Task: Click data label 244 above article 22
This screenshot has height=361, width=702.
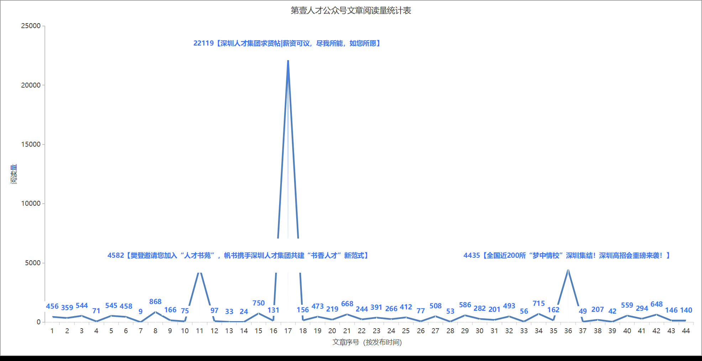Action: coord(362,309)
